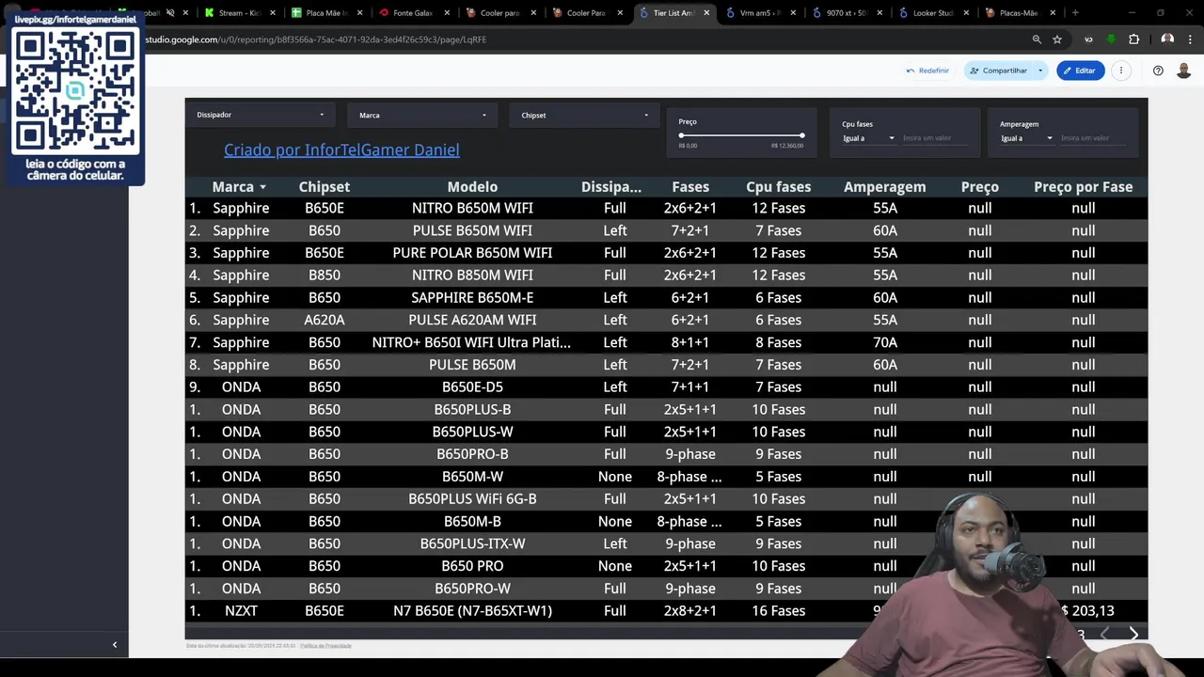Screen dimensions: 1204x677
Task: Open Cpu fases 'Igual a' condition dropdown
Action: 868,138
